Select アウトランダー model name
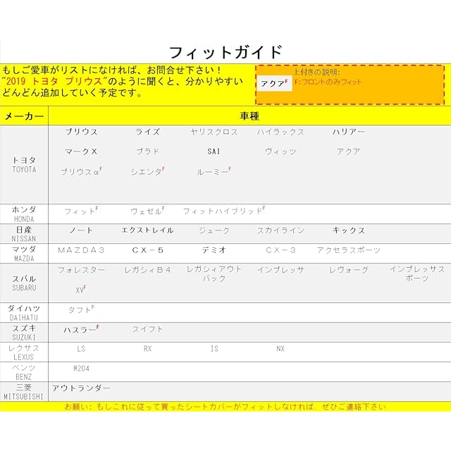 tap(81, 388)
